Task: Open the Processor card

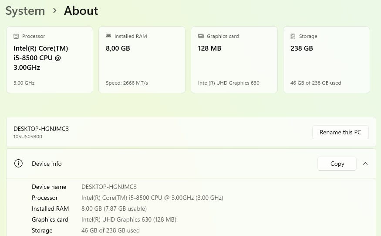Action: click(x=50, y=60)
